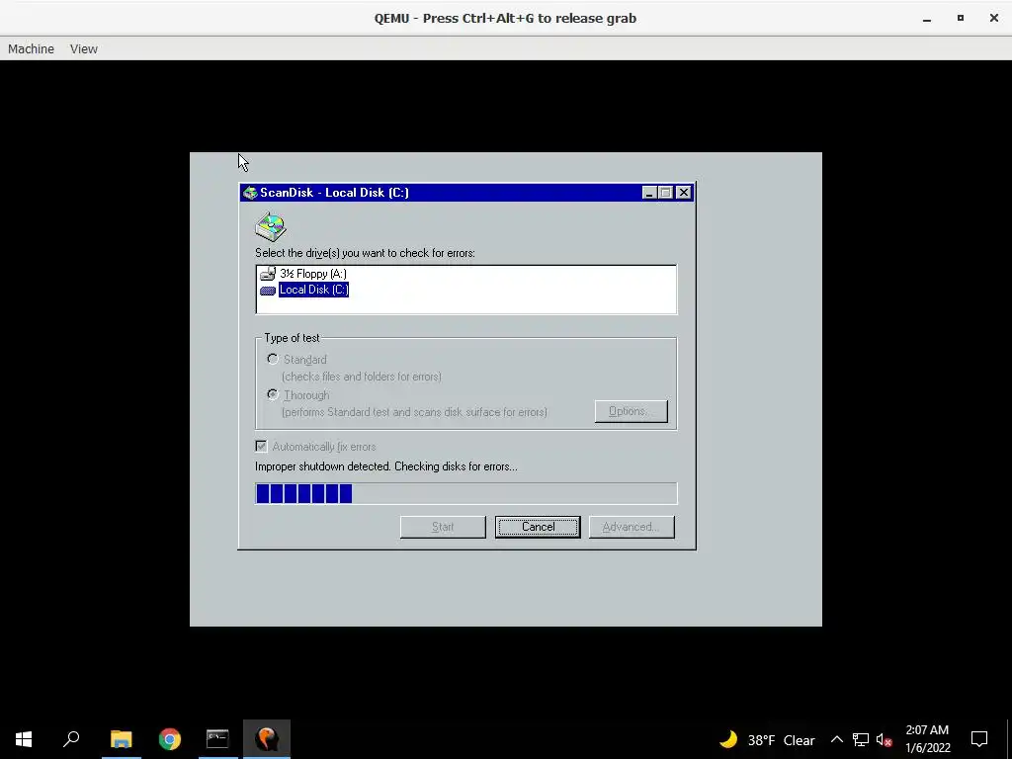Open Advanced settings button
The width and height of the screenshot is (1012, 759).
[632, 527]
